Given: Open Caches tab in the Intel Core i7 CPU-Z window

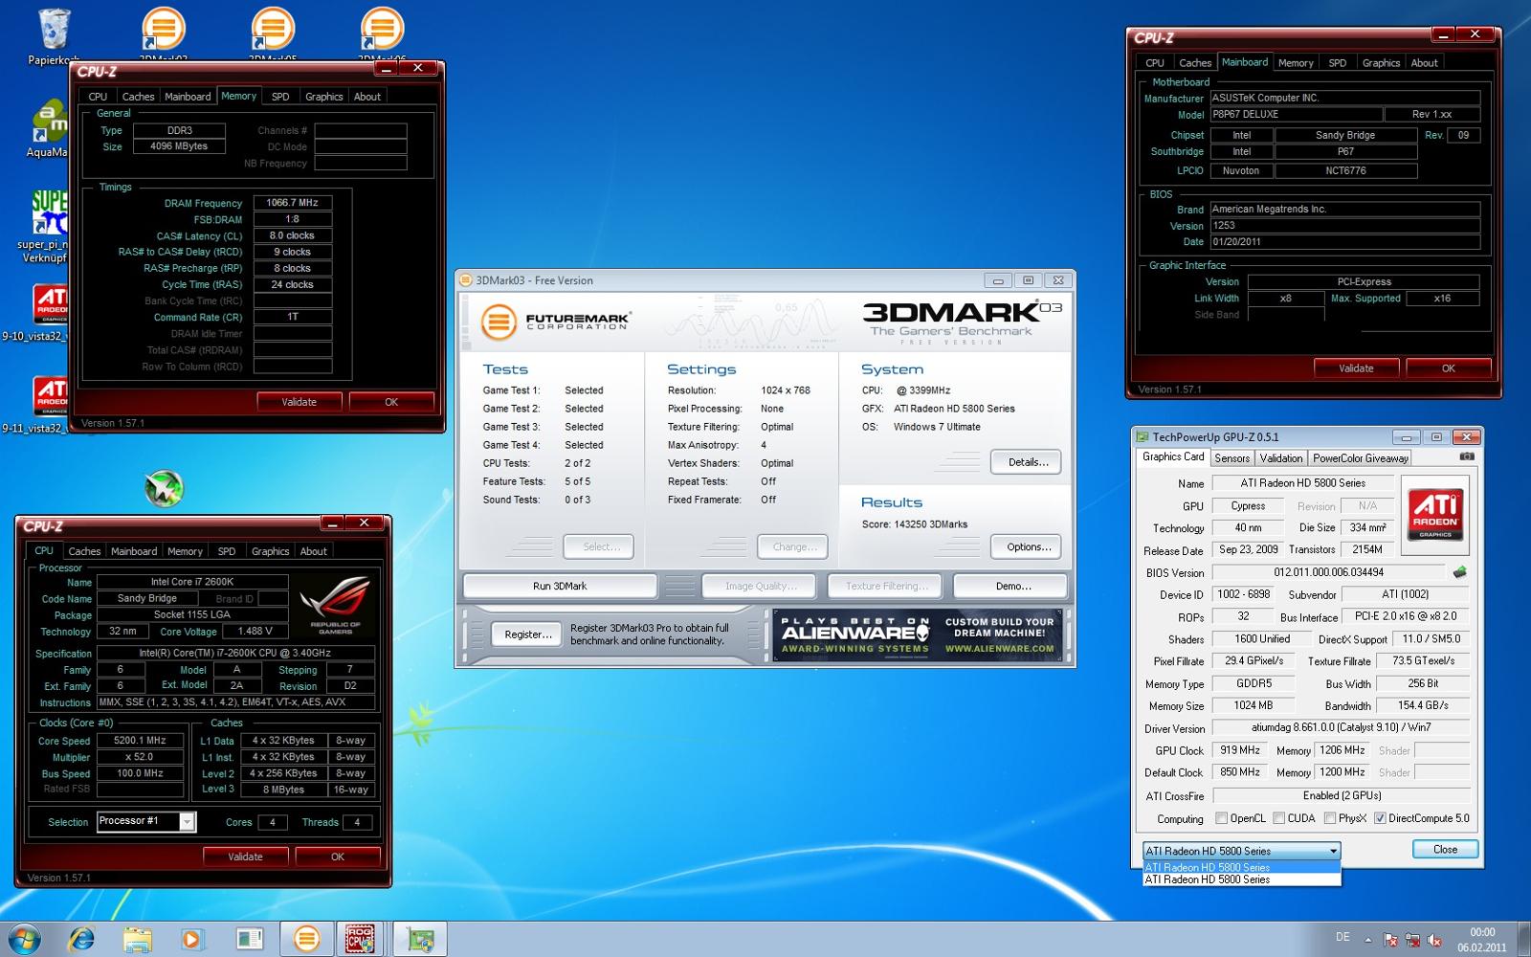Looking at the screenshot, I should click(84, 551).
